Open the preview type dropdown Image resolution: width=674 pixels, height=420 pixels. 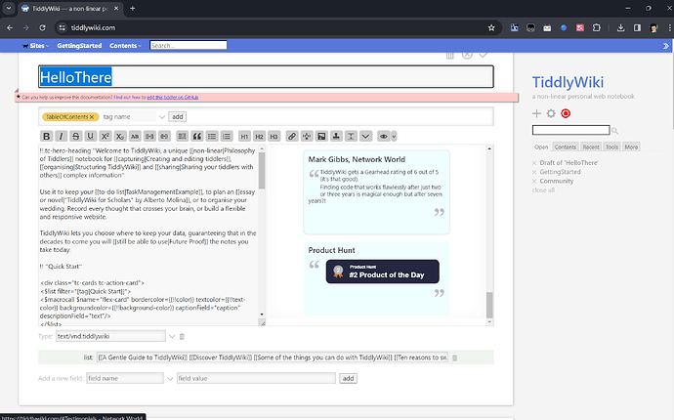(394, 137)
